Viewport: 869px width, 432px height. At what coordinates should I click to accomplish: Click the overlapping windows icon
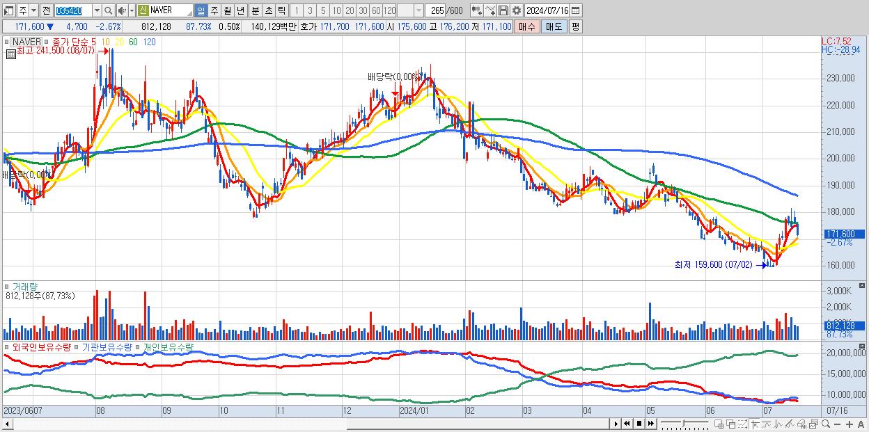pyautogui.click(x=731, y=424)
